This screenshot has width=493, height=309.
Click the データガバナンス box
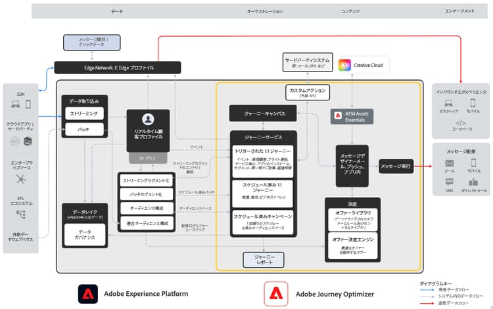click(85, 235)
